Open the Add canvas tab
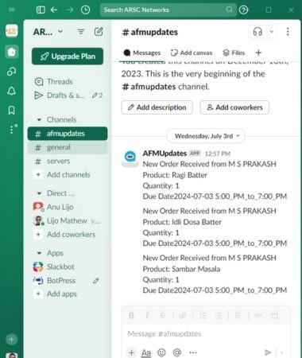The height and width of the screenshot is (358, 302). coord(192,53)
